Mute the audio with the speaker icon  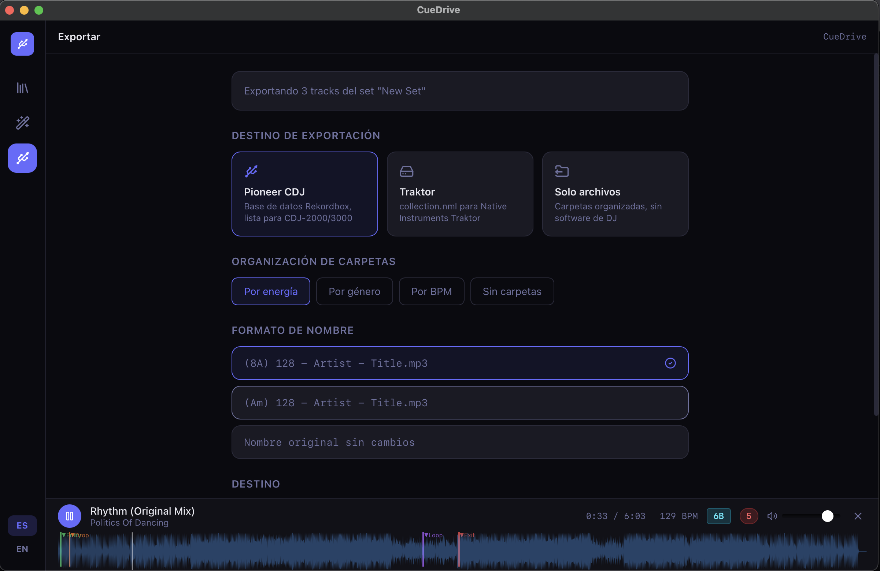click(x=772, y=516)
